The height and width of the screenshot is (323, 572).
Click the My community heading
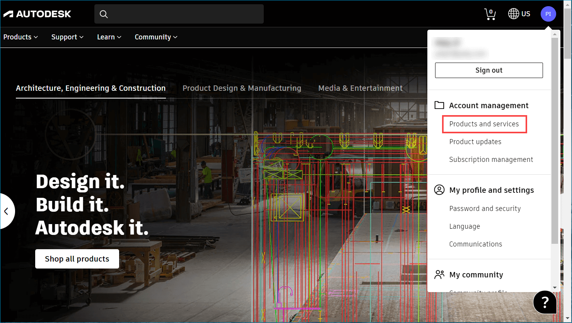click(x=476, y=275)
